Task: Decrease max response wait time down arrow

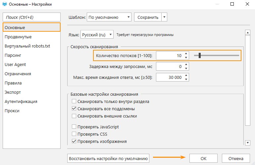Action: [186, 79]
